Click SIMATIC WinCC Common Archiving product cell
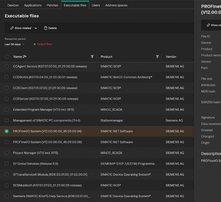Image resolution: width=221 pixels, height=202 pixels. pyautogui.click(x=126, y=77)
